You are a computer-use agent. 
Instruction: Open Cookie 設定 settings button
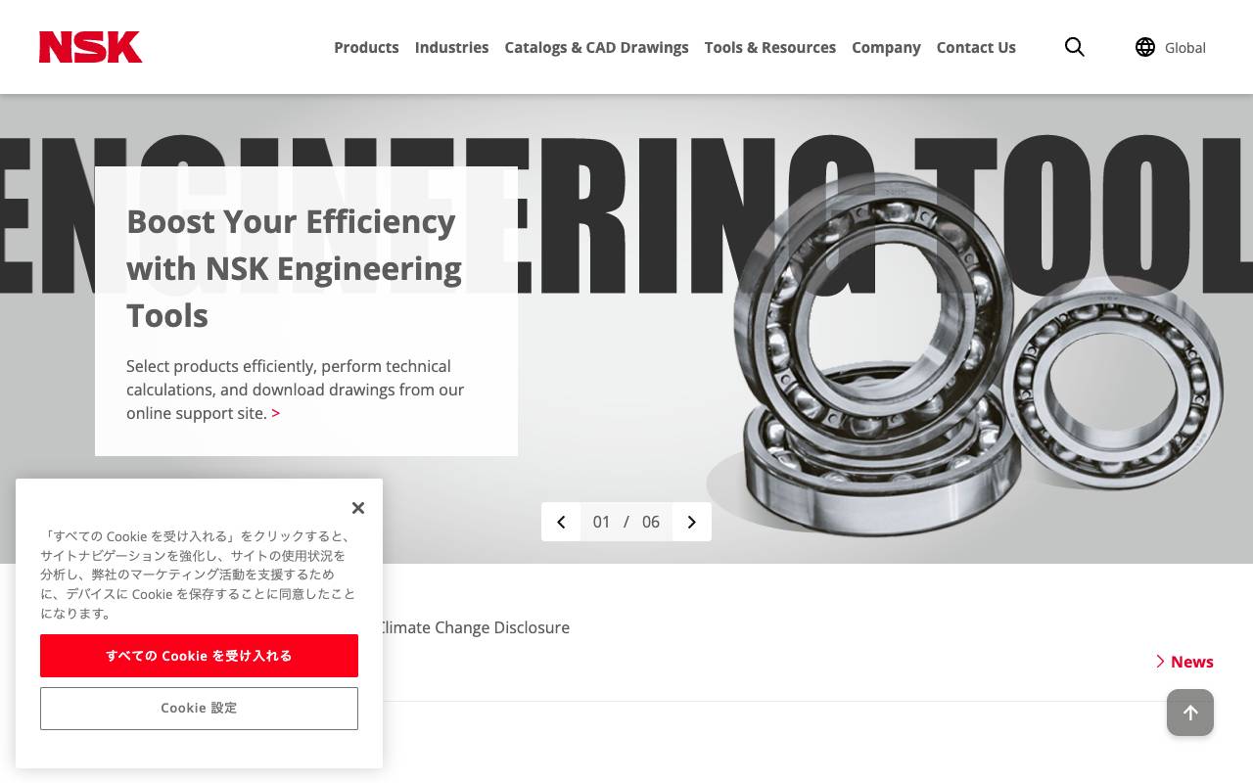coord(199,709)
